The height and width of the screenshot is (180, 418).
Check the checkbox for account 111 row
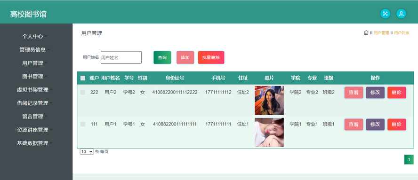pyautogui.click(x=83, y=124)
